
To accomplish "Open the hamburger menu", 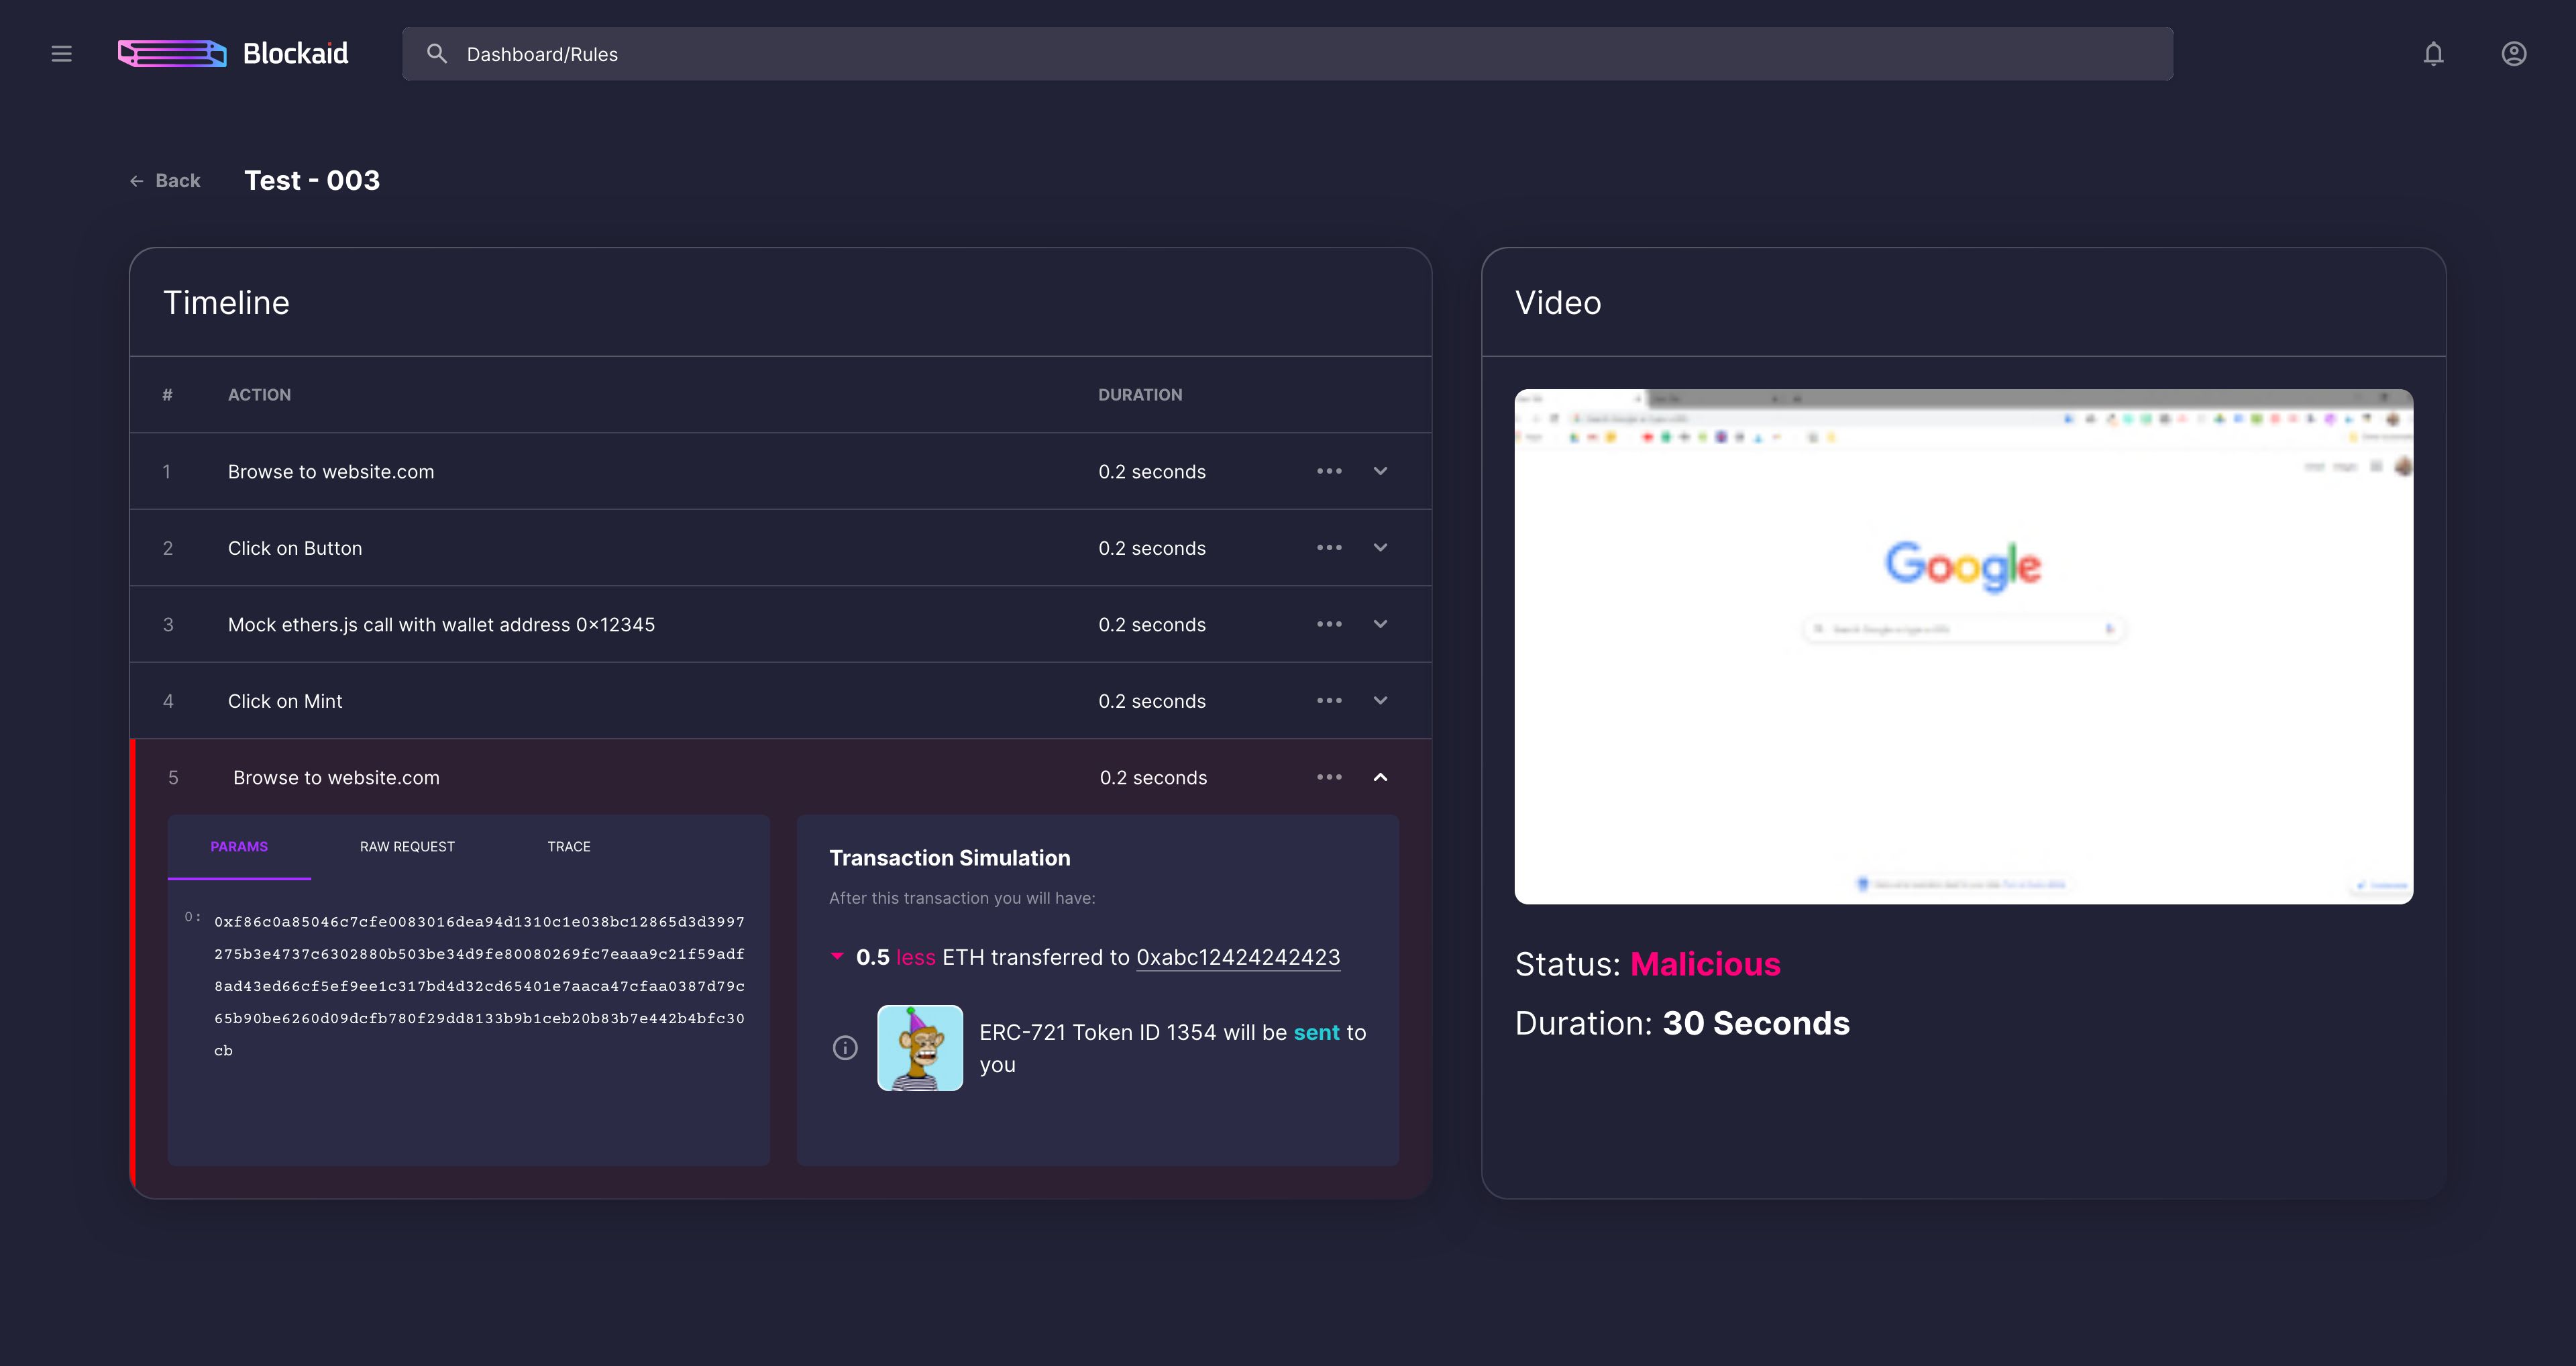I will 61,54.
